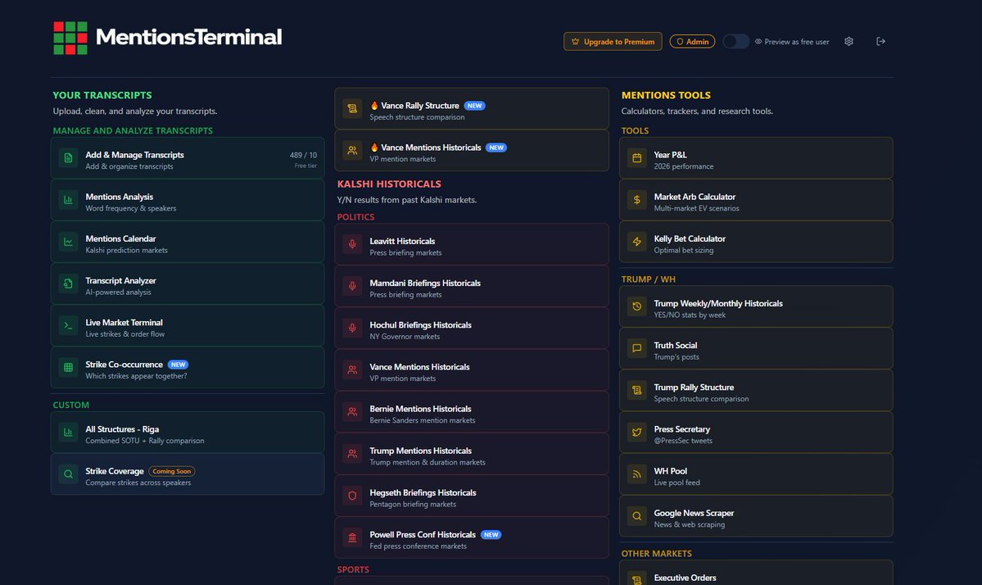Click the lightning bolt icon of Kelly Bet Calculator
This screenshot has width=982, height=585.
637,242
